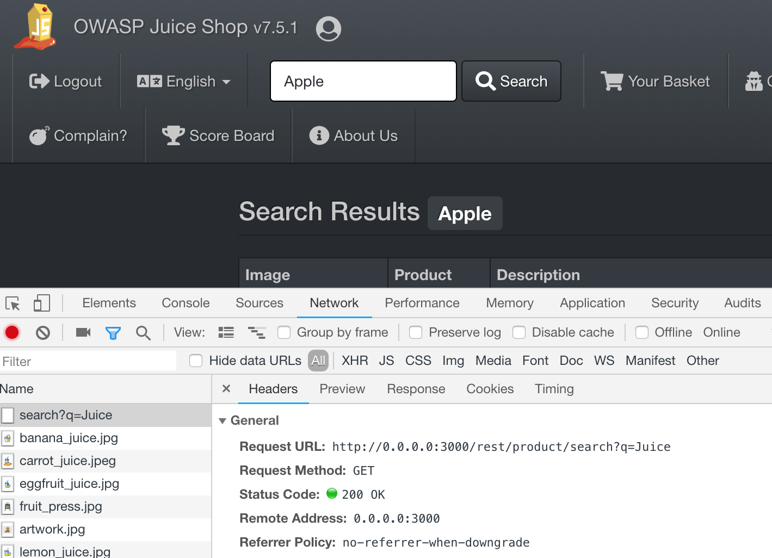Filter requests by Doc
772x558 pixels.
coord(571,361)
